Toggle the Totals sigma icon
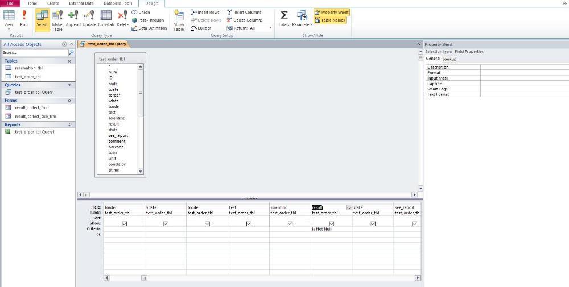This screenshot has width=569, height=287. (x=283, y=18)
